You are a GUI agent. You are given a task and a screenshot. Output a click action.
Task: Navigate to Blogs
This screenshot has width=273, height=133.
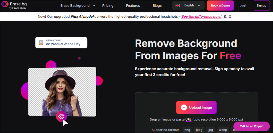(157, 5)
